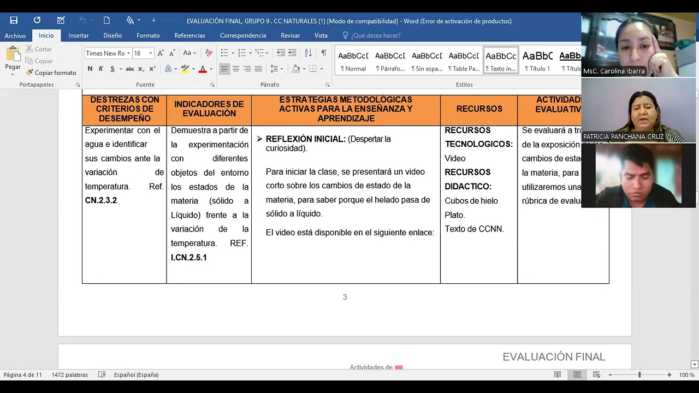Image resolution: width=699 pixels, height=393 pixels.
Task: Sort the selected text alphabetically
Action: [x=308, y=53]
